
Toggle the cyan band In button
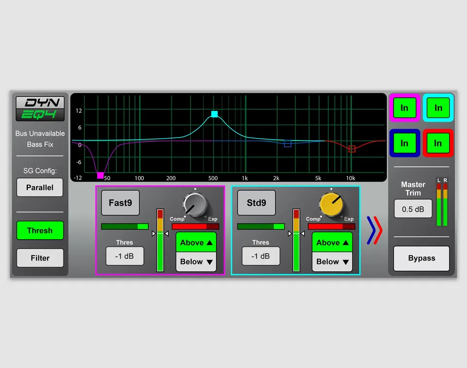pos(438,108)
